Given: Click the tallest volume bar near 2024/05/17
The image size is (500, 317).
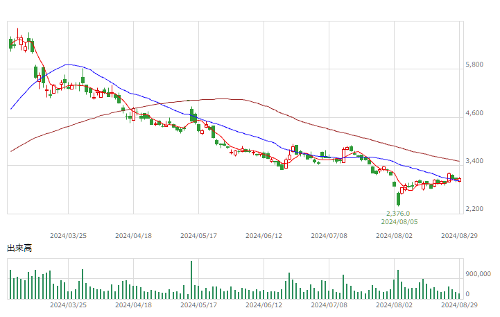Looking at the screenshot, I should coord(191,280).
